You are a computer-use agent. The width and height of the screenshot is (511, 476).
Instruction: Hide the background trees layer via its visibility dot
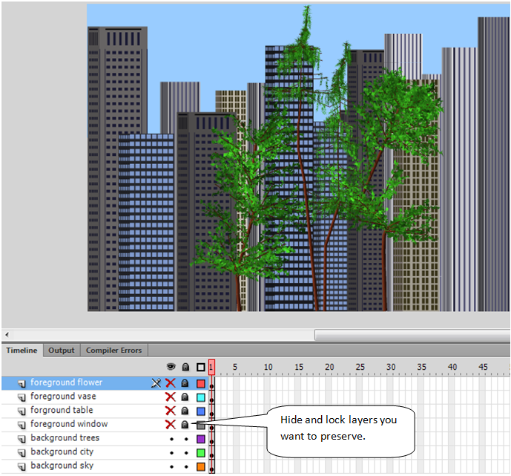click(171, 439)
